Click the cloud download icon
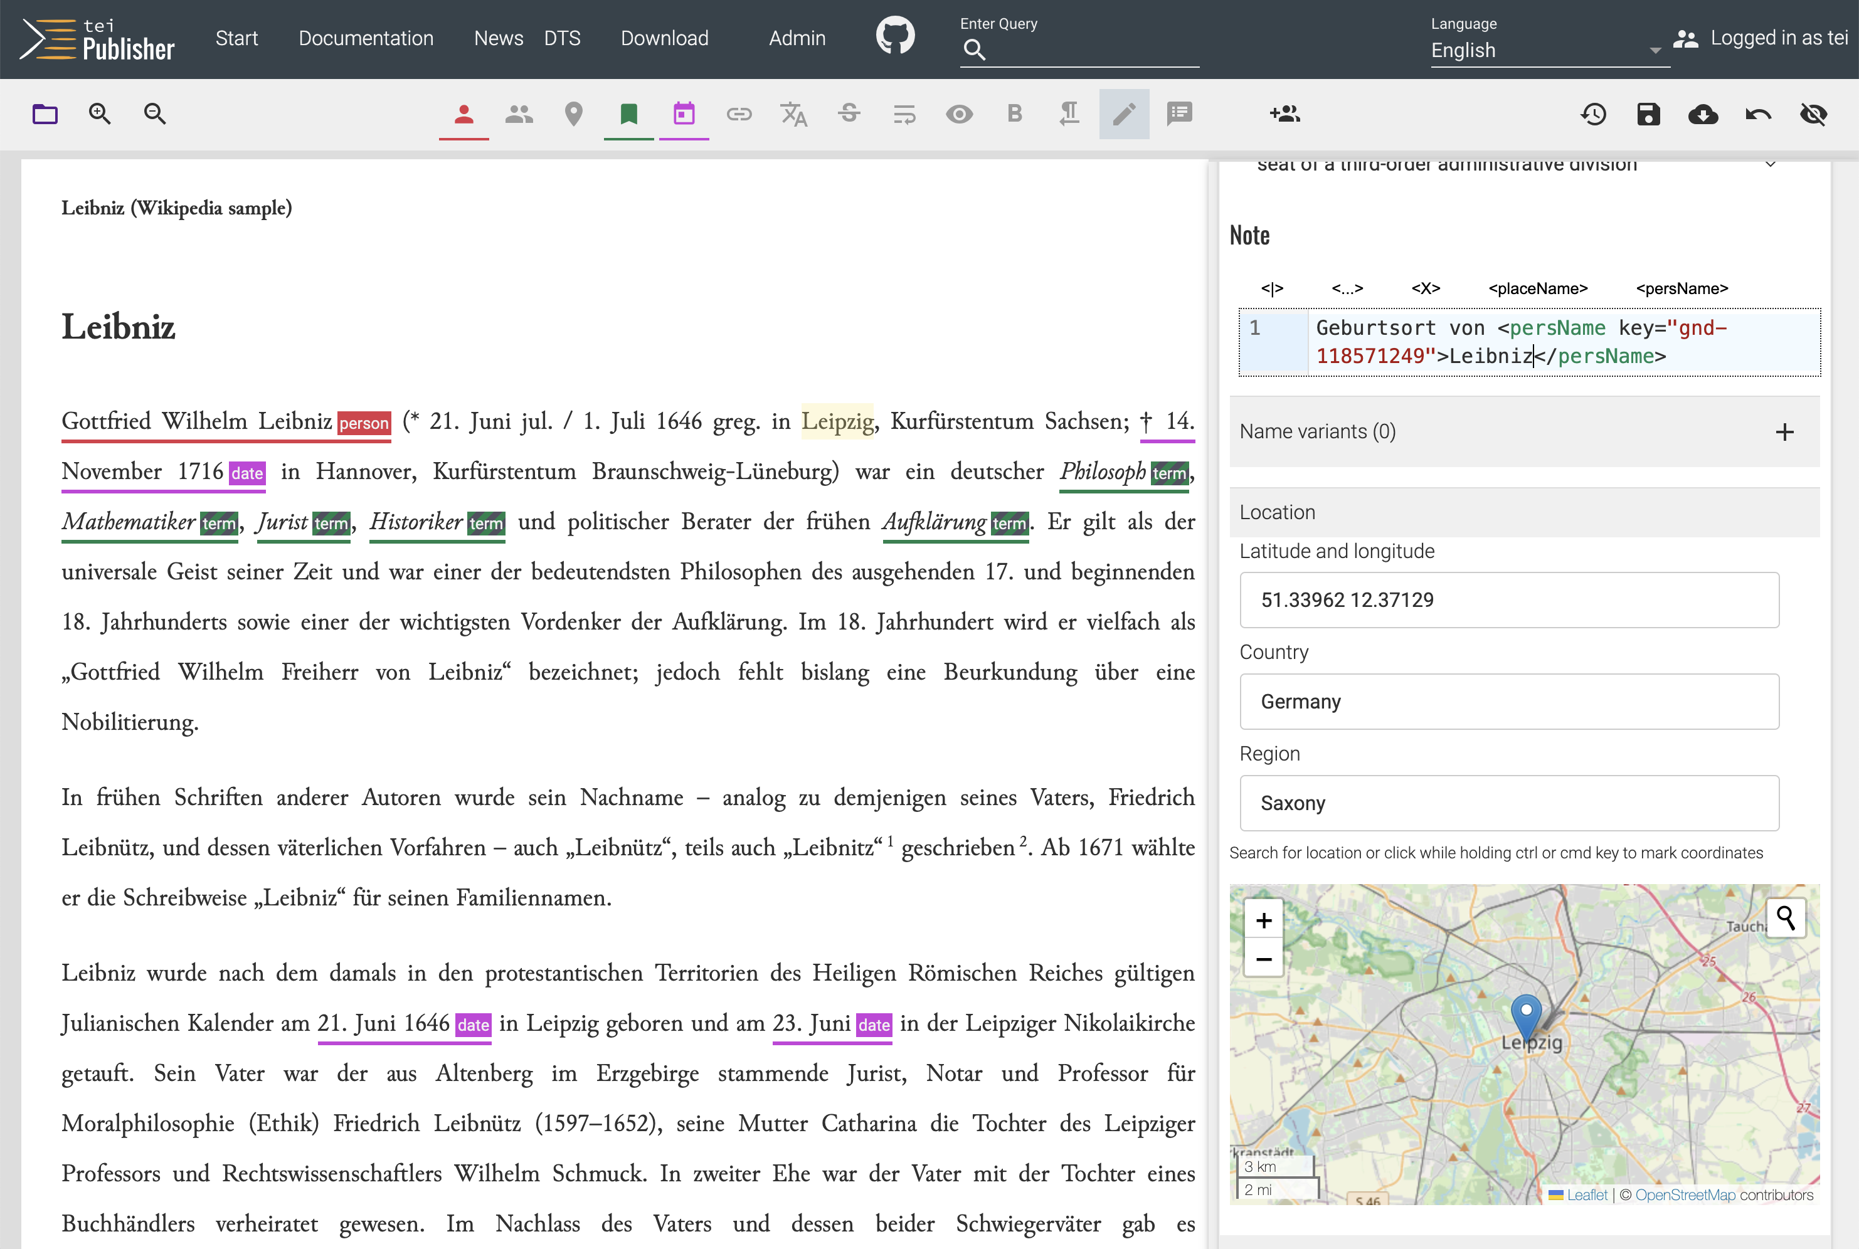The height and width of the screenshot is (1249, 1859). tap(1703, 114)
